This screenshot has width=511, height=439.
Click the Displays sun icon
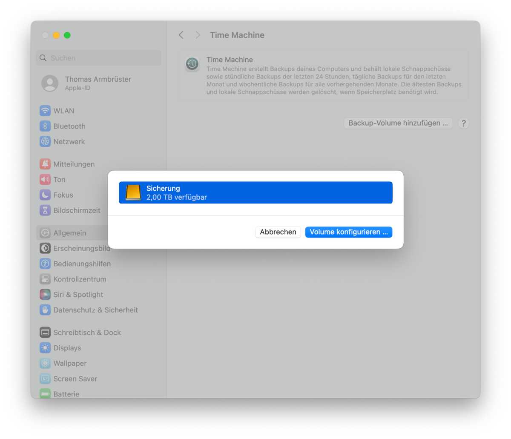click(45, 347)
